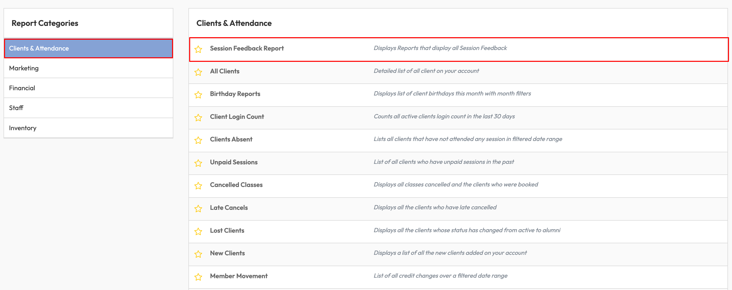This screenshot has width=732, height=290.
Task: Open the Clients Absent report
Action: (x=231, y=139)
